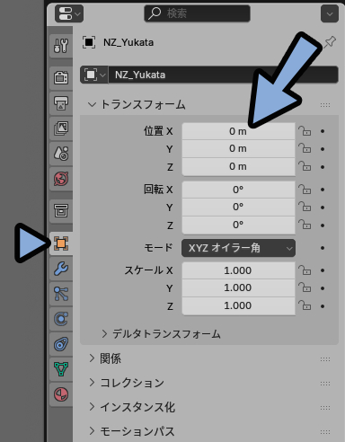Toggle lock for 回転 X
Screen dimensions: 345x442
305,190
